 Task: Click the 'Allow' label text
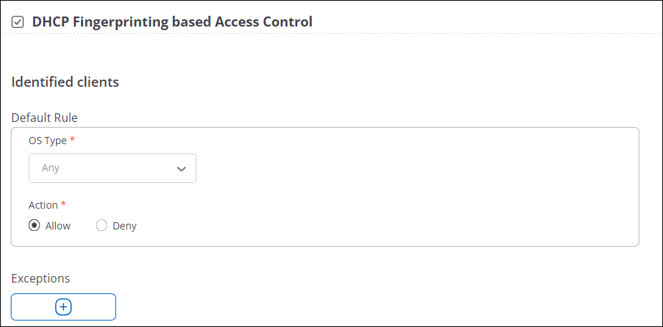(x=58, y=226)
